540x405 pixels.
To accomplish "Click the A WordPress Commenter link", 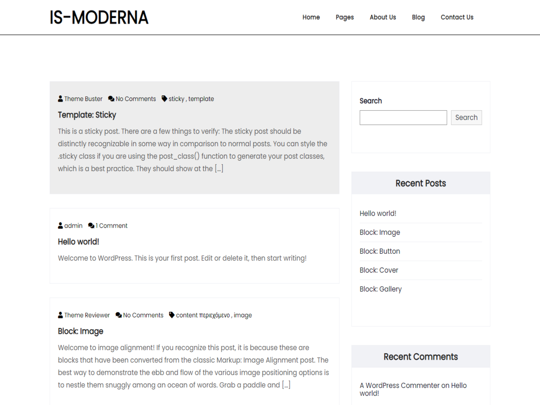I will (399, 385).
